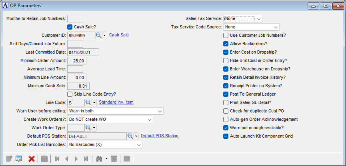Enable Skip Line Code Entry checkbox

click(70, 94)
